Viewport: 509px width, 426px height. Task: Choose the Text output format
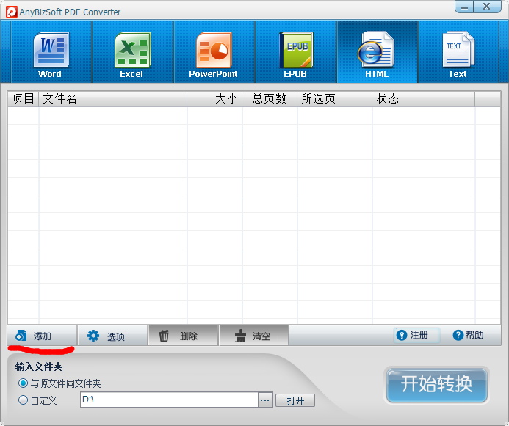click(458, 52)
